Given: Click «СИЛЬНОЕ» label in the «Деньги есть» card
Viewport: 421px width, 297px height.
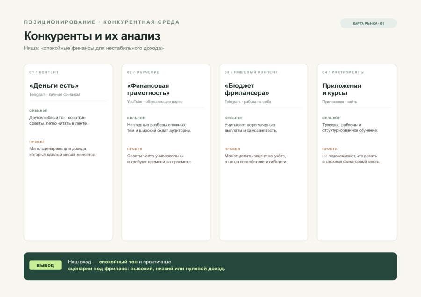Looking at the screenshot, I should click(38, 111).
